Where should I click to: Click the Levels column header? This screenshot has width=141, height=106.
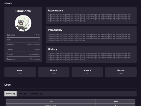click(x=115, y=101)
